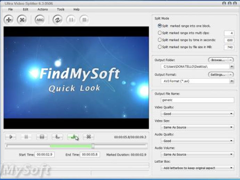Click the Output File Name field
Viewport: 240px width, 180px height.
tap(198, 100)
